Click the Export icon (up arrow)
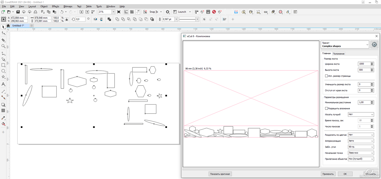The image size is (381, 179). [x=87, y=12]
